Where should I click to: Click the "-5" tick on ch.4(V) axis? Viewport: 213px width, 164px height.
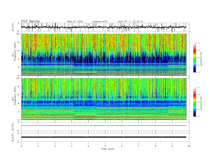18,142
